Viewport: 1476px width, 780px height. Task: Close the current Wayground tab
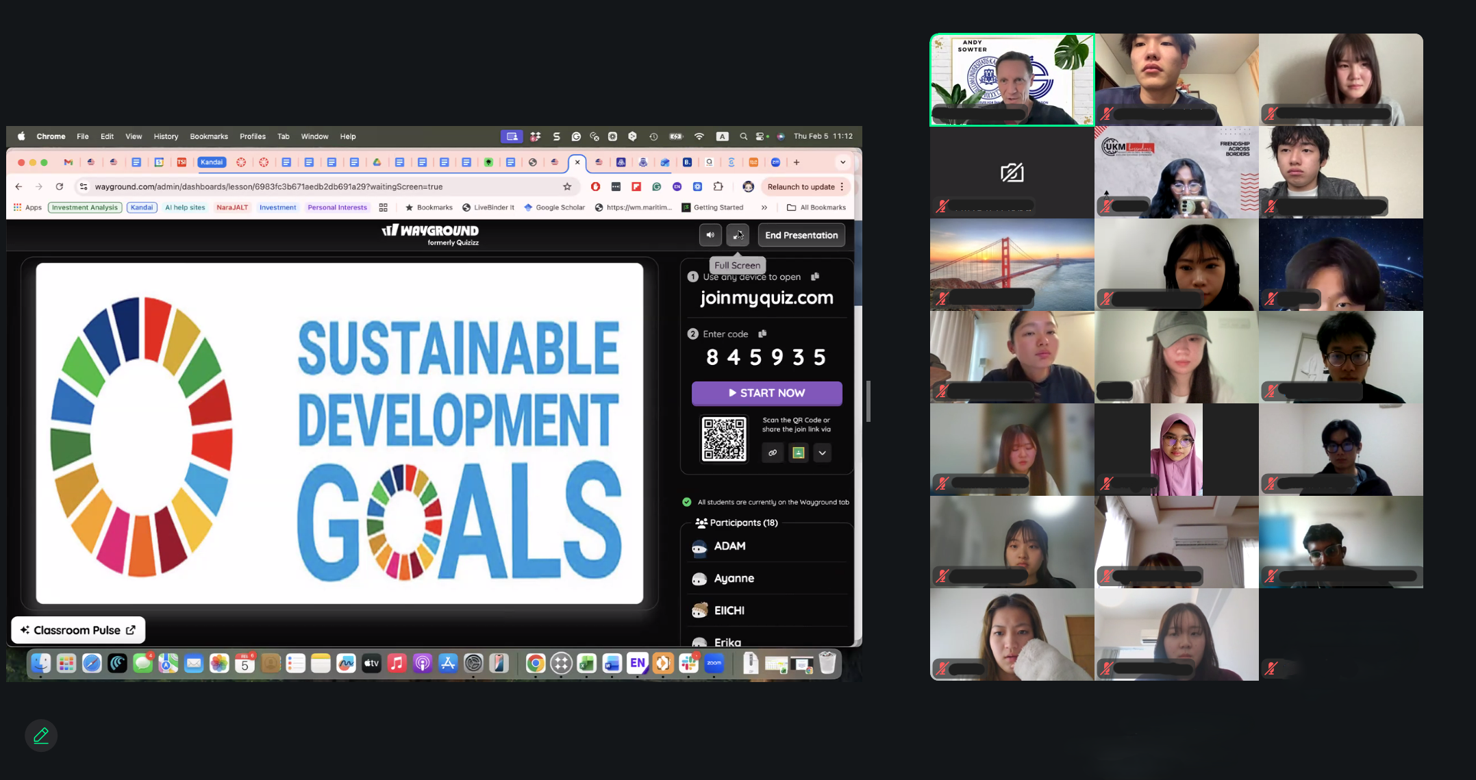point(577,162)
